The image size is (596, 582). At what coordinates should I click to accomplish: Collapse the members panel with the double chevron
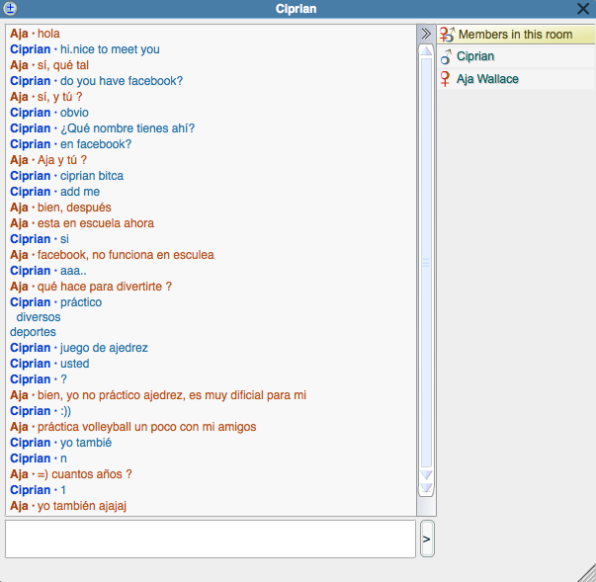pyautogui.click(x=426, y=34)
